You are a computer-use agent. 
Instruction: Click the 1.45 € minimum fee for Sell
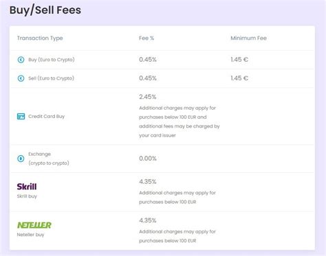pyautogui.click(x=239, y=78)
